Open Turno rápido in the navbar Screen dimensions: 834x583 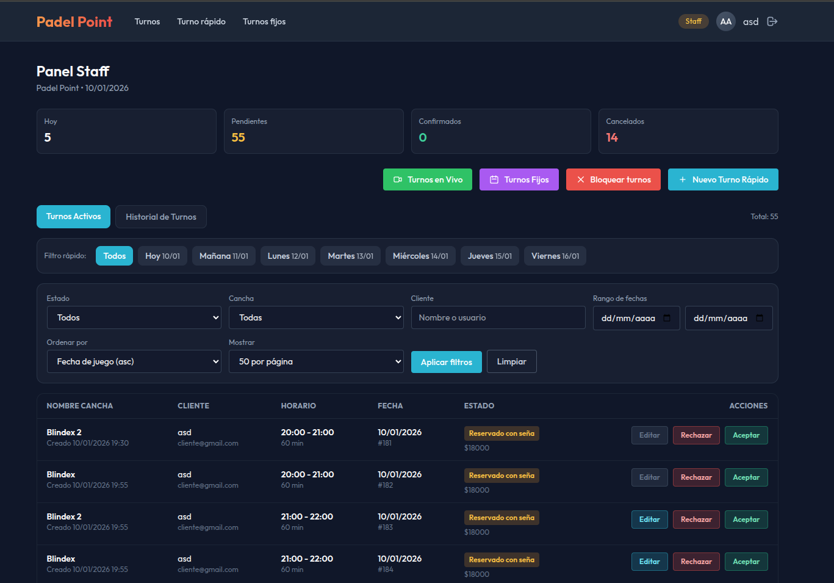[201, 21]
